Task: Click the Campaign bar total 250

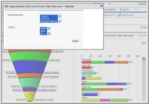Action: (x=130, y=62)
